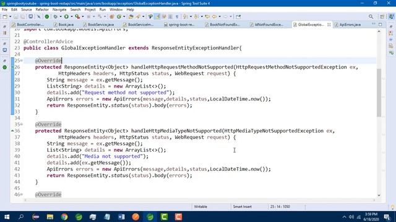The height and width of the screenshot is (222, 396).
Task: Click the Boot Dashboard green power icon
Action: click(x=47, y=17)
